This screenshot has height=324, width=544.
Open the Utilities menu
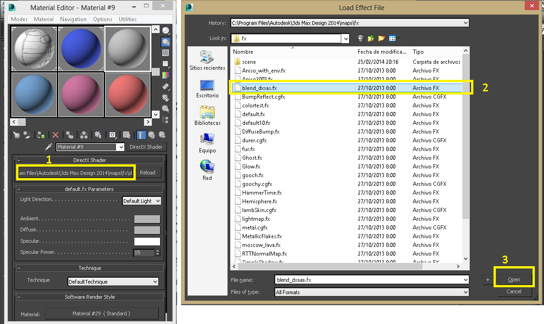(128, 19)
